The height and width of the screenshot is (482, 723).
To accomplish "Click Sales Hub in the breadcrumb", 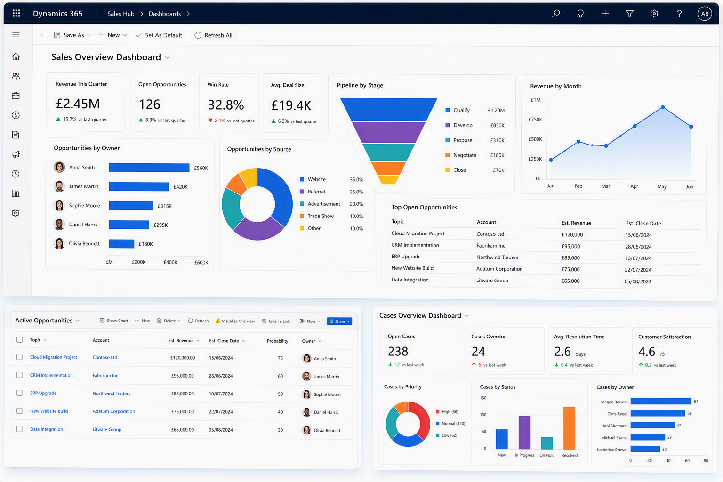I will pos(120,14).
